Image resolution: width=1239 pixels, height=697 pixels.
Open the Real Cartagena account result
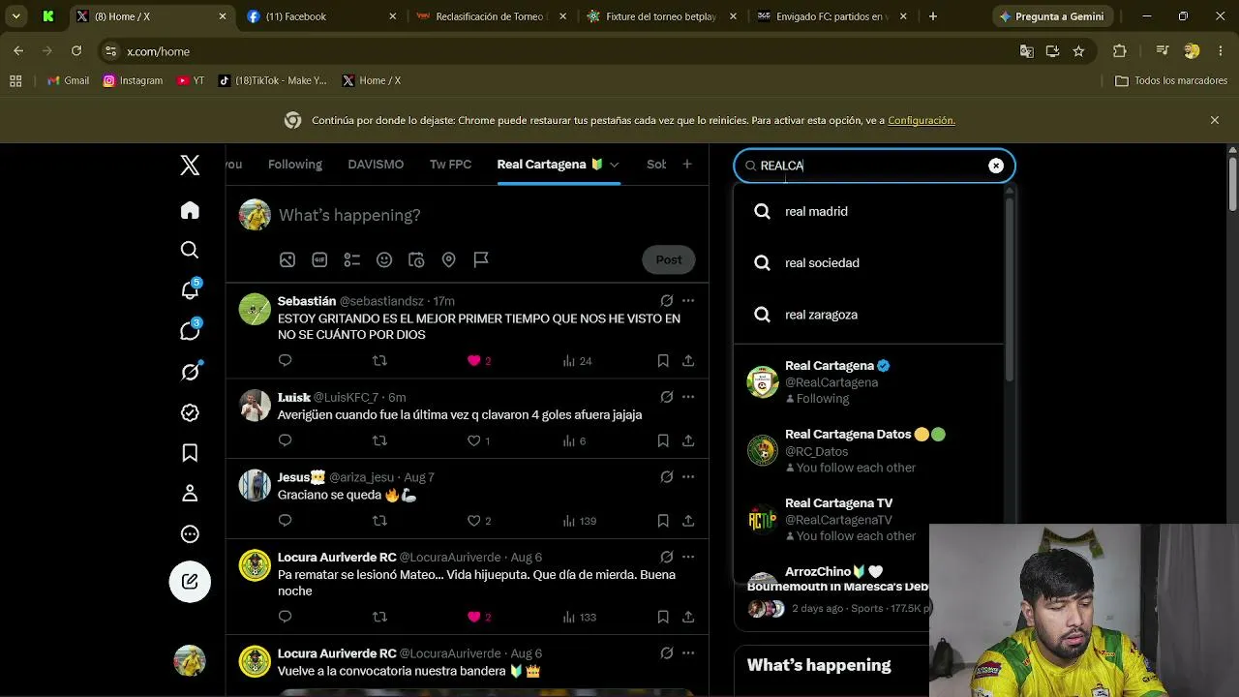pos(868,381)
